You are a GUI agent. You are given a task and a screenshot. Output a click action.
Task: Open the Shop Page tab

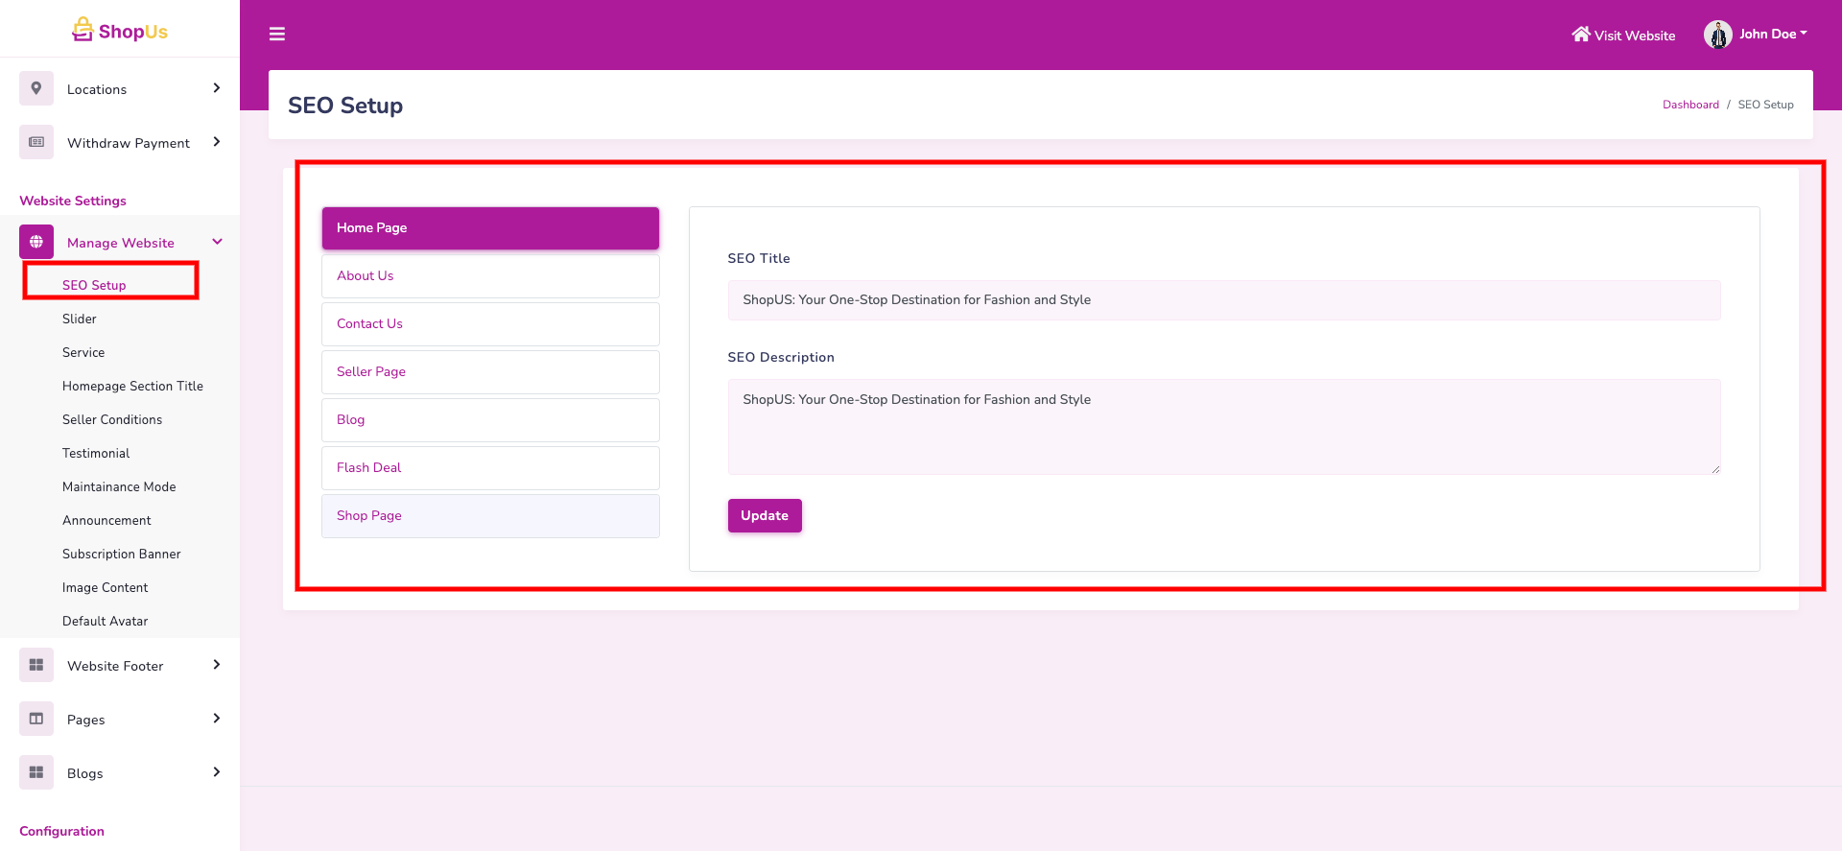tap(490, 516)
